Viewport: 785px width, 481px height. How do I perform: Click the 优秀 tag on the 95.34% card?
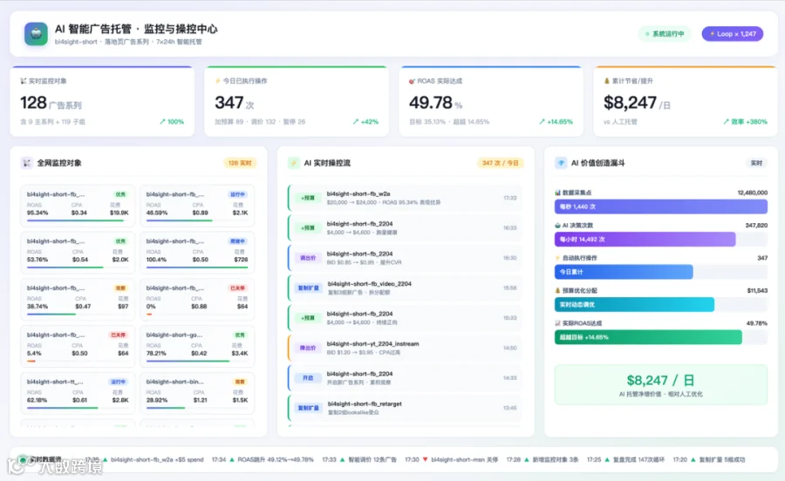[120, 194]
